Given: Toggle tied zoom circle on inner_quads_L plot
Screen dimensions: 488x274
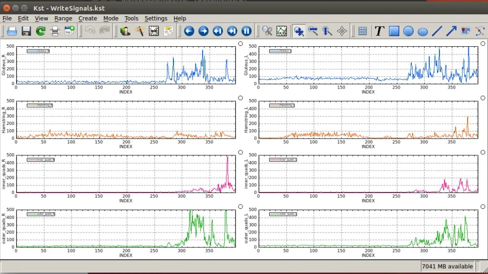Looking at the screenshot, I should (483, 152).
